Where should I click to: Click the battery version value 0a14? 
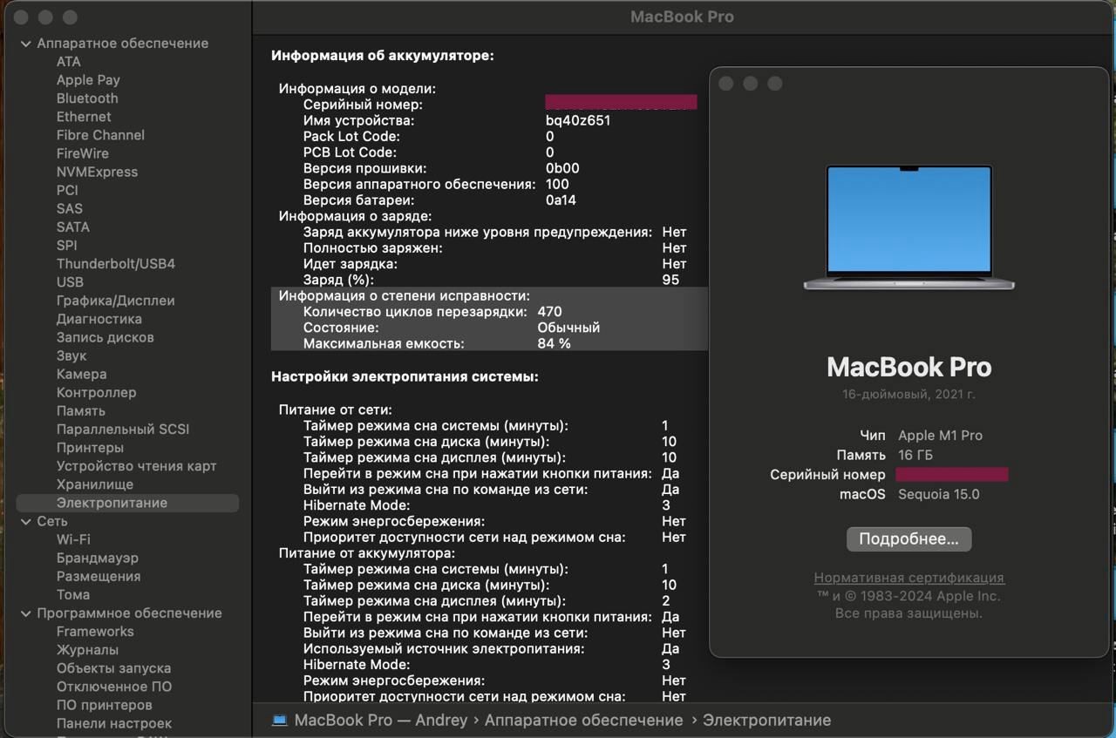point(561,200)
